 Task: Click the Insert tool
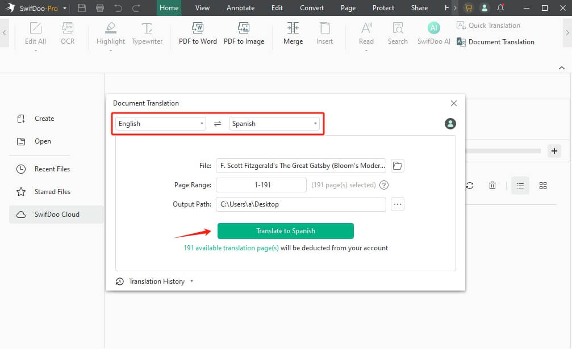(324, 33)
